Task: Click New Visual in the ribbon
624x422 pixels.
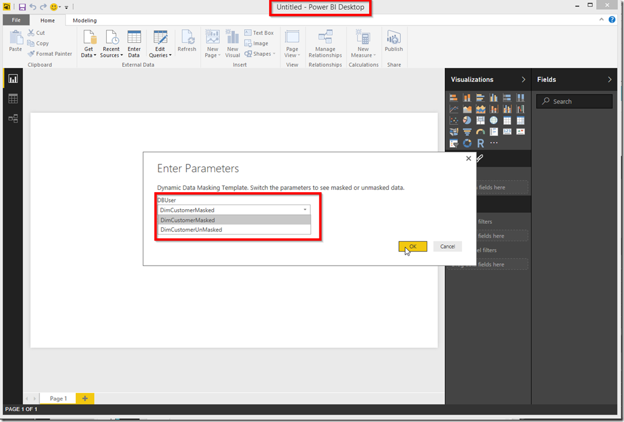Action: 232,44
